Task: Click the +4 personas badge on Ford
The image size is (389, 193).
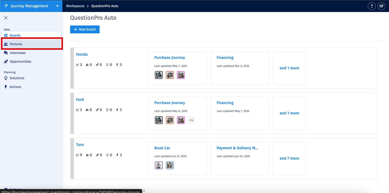Action: [191, 120]
